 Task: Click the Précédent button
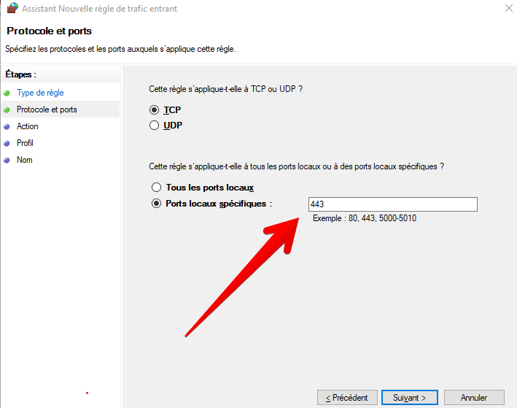pos(347,398)
